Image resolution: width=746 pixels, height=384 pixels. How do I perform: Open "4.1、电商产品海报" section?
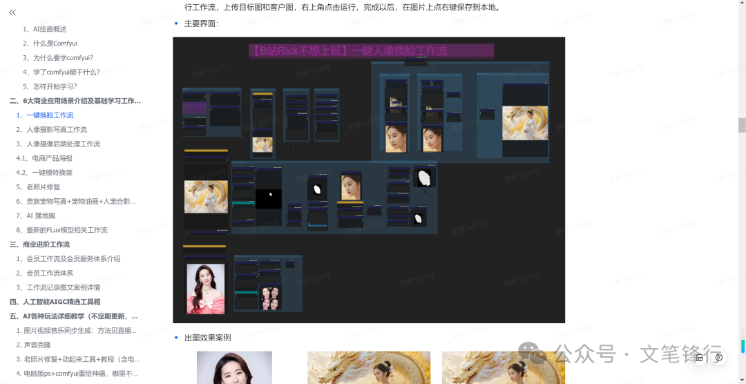pos(44,158)
